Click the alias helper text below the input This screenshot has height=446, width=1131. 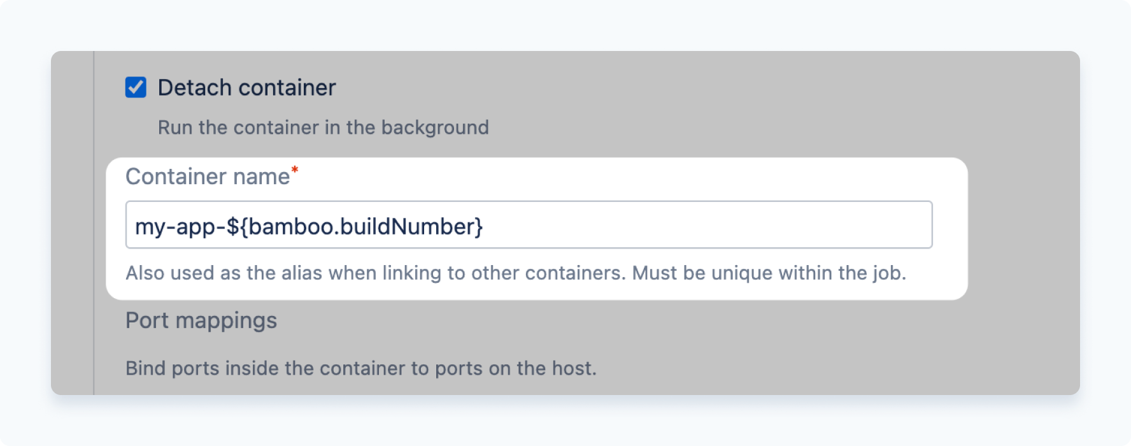pos(516,273)
